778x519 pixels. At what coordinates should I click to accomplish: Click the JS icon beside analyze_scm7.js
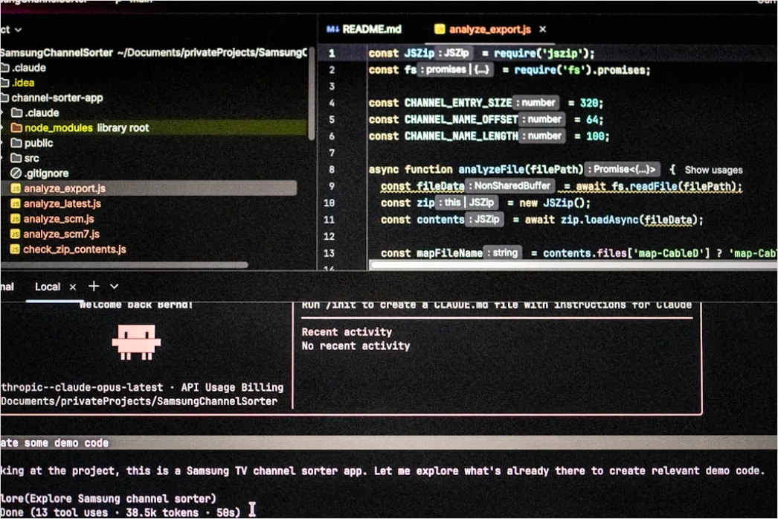coord(16,234)
